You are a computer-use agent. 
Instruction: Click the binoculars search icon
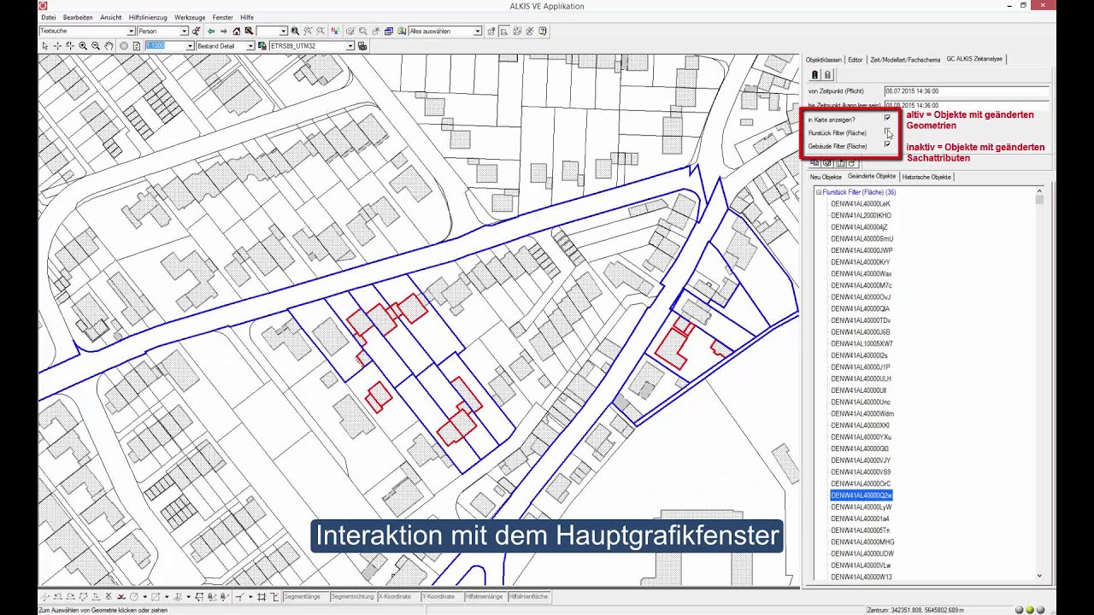pos(295,32)
